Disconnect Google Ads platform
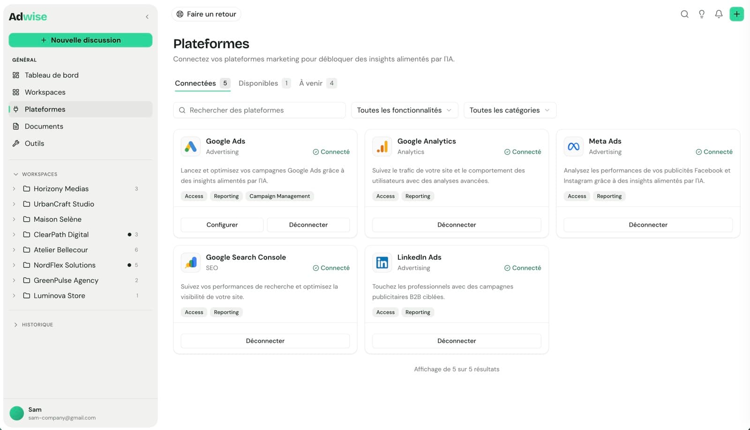This screenshot has height=430, width=750. (308, 225)
